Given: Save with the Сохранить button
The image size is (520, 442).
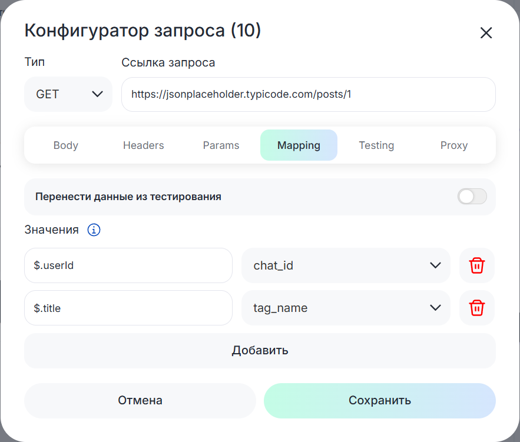Looking at the screenshot, I should click(x=379, y=401).
